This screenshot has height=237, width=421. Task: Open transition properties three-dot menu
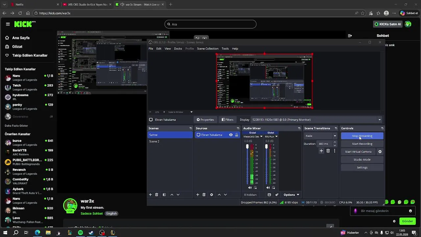[x=334, y=151]
